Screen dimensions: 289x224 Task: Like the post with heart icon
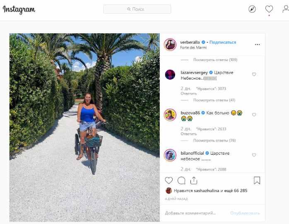(169, 180)
